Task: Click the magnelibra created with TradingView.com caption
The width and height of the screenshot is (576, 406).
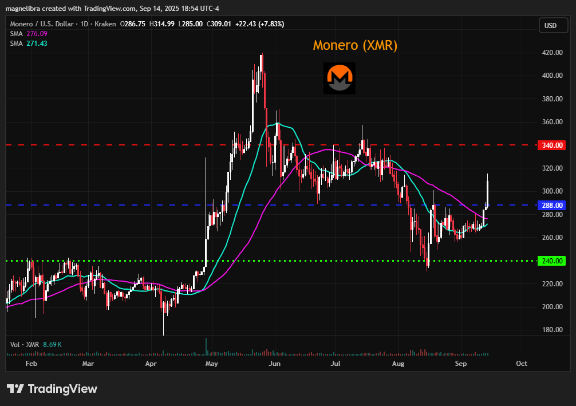Action: [112, 8]
